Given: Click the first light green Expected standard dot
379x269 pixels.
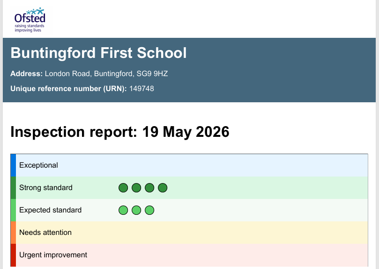Looking at the screenshot, I should click(x=123, y=210).
